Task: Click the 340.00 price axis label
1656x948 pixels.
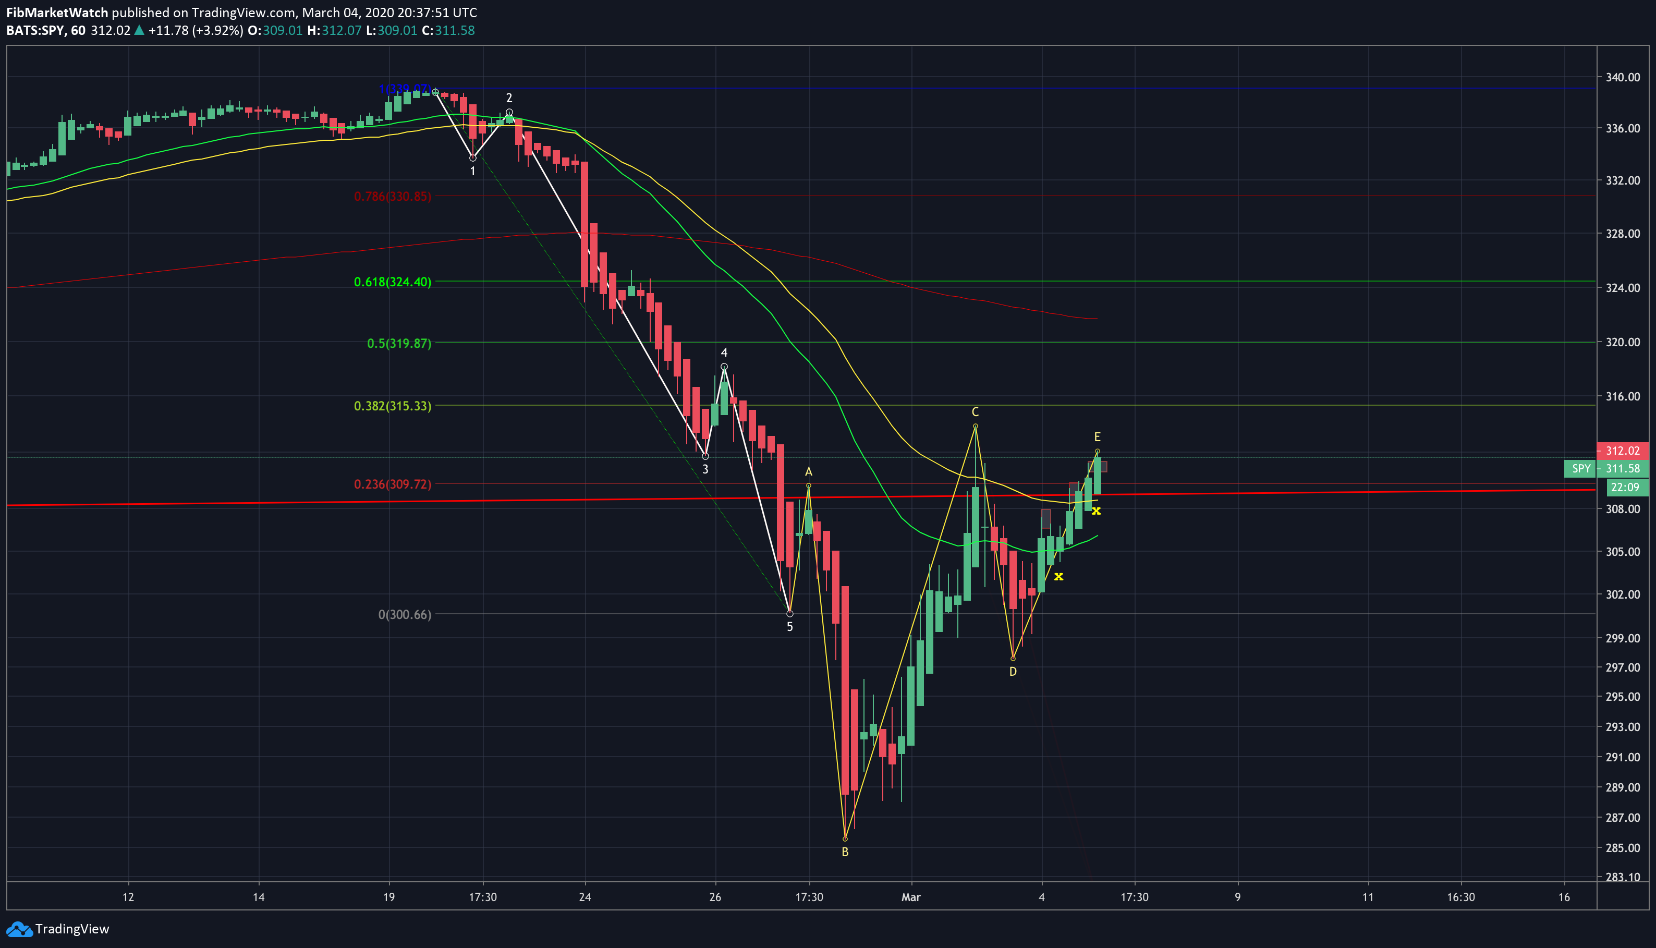Action: (x=1623, y=78)
